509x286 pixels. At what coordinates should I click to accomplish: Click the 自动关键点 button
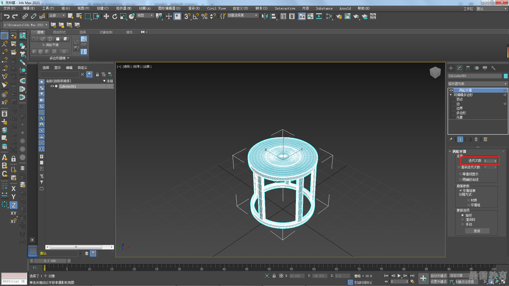pos(438,276)
